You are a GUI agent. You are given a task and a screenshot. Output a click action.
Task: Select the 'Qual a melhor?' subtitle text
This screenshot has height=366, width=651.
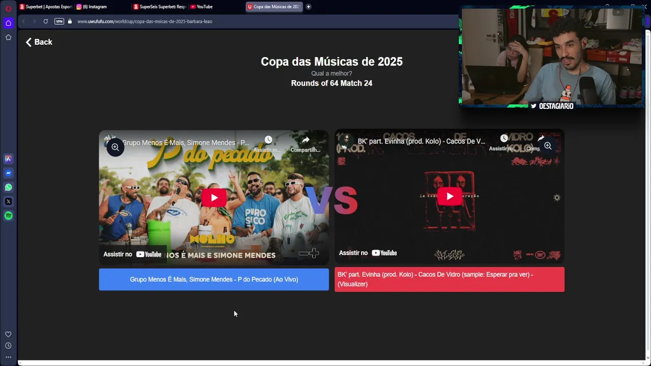332,74
